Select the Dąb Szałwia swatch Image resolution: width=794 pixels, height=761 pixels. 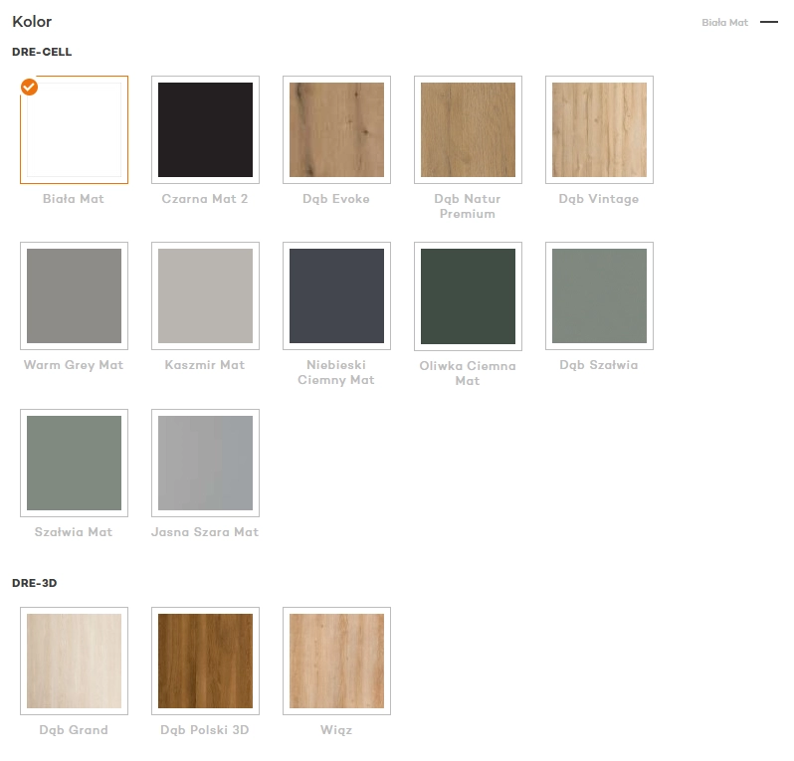599,295
